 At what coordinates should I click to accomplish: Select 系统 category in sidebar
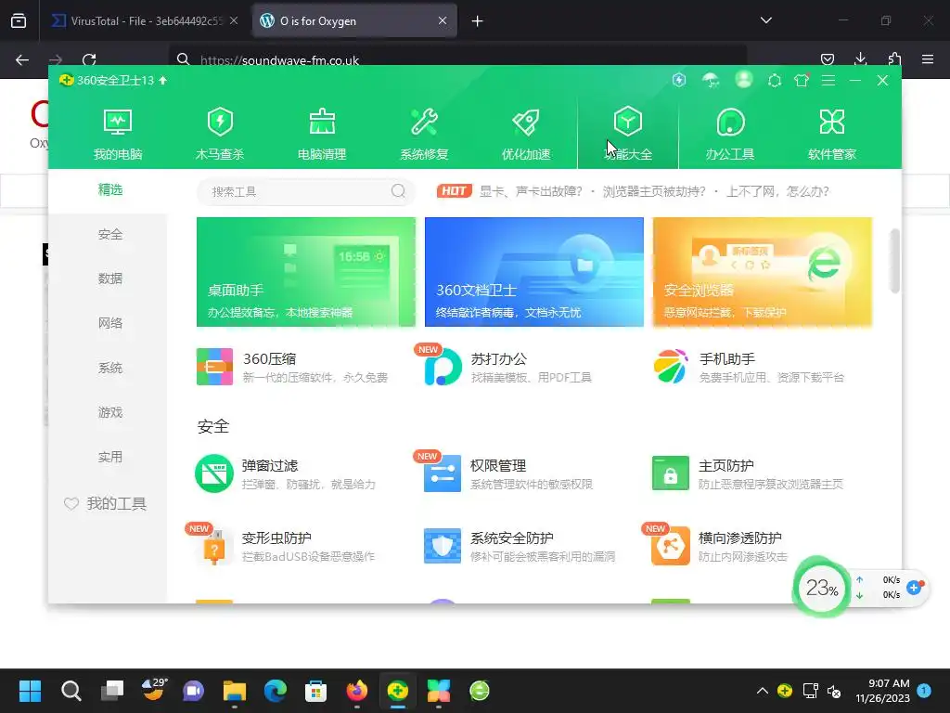(110, 368)
